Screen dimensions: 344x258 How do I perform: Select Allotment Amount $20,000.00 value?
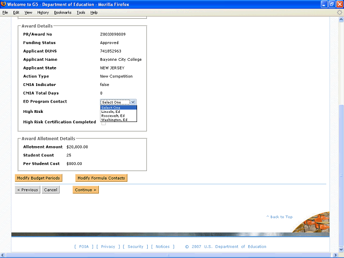click(77, 147)
